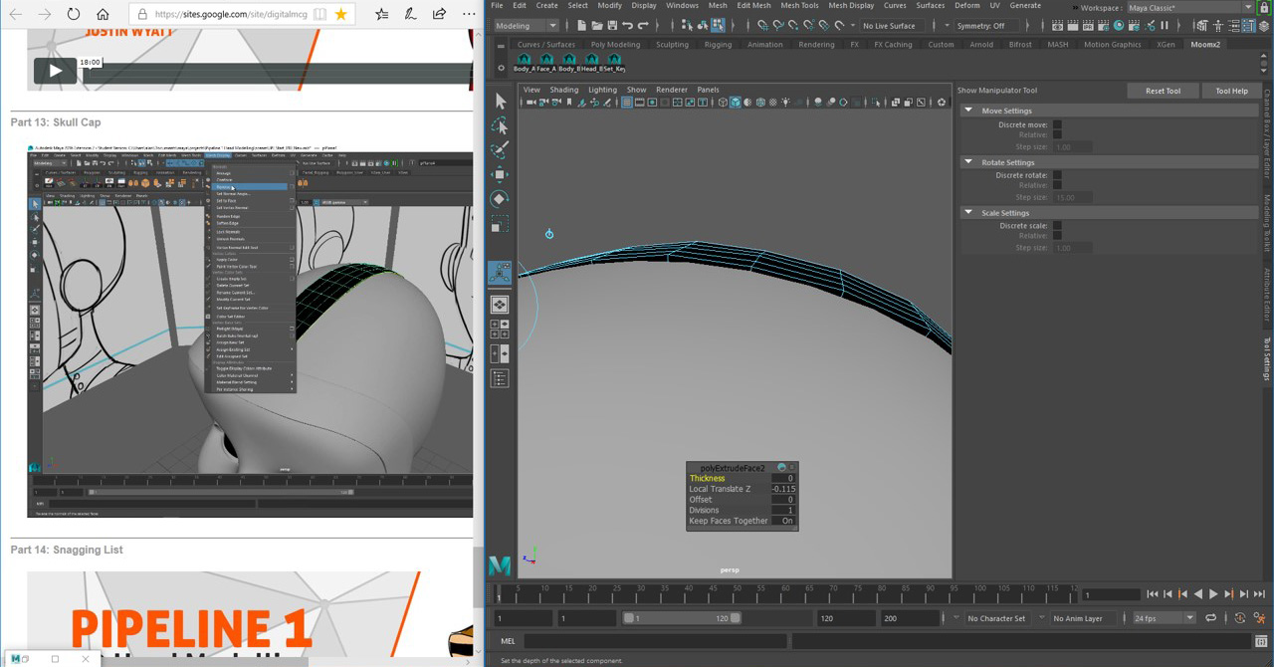
Task: Play the Part 13 Skull Cap video thumbnail
Action: pyautogui.click(x=250, y=332)
